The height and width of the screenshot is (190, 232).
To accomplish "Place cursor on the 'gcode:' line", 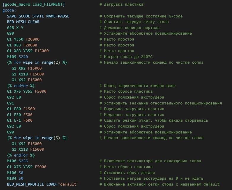I will click(x=9, y=10).
